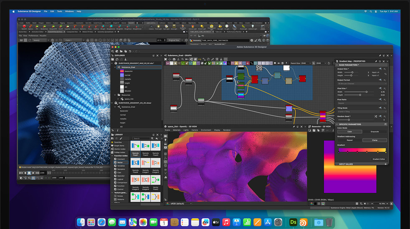Open Substance 3D Designer from the Dock
This screenshot has width=410, height=229.
tap(293, 222)
